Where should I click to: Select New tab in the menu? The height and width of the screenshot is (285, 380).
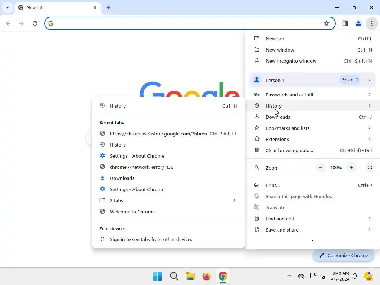click(x=312, y=39)
